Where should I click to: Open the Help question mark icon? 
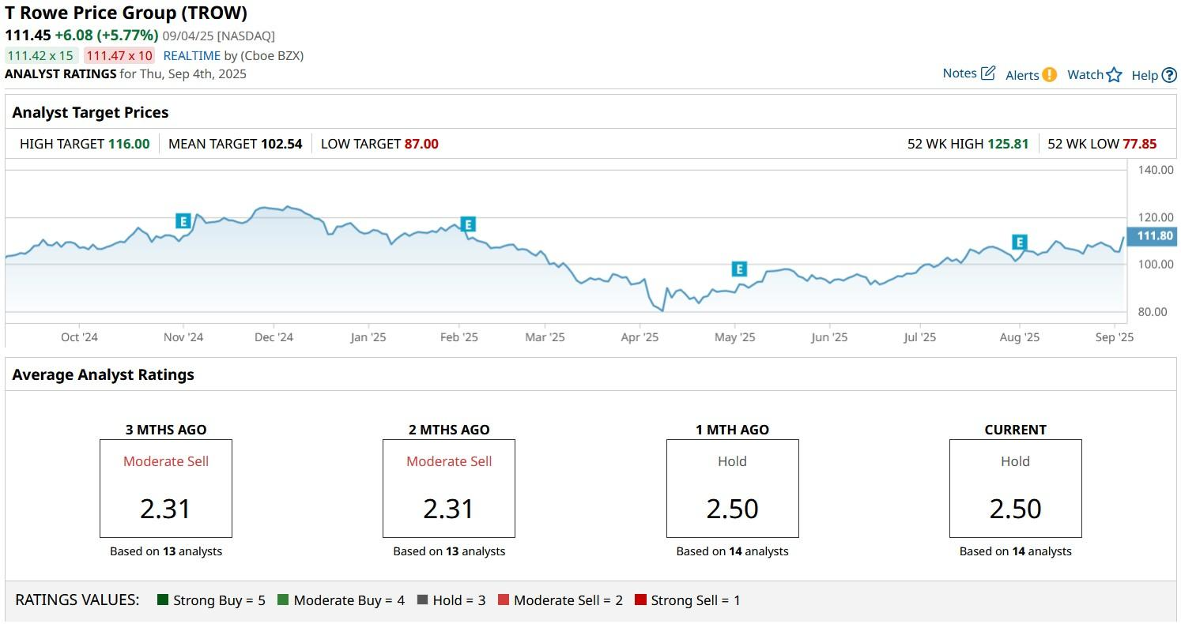(1169, 75)
